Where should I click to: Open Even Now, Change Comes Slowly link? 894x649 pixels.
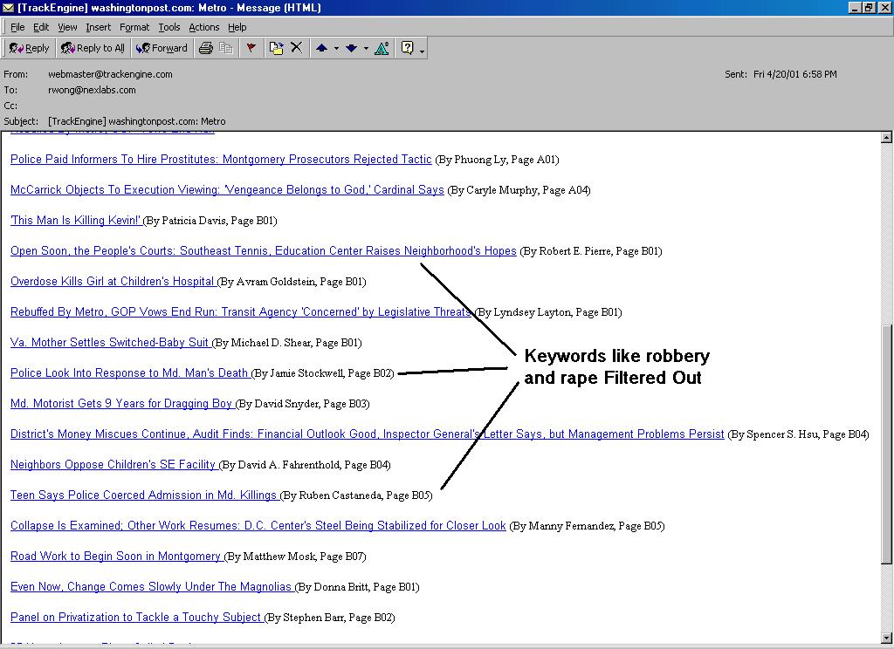pyautogui.click(x=152, y=586)
